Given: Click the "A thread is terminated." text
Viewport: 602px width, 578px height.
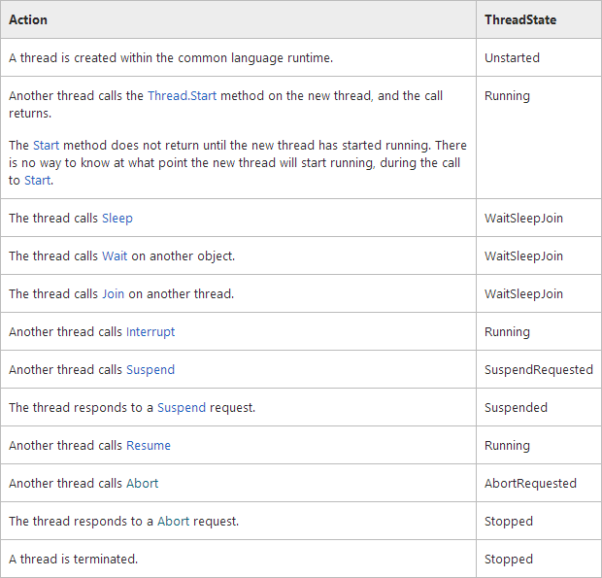Looking at the screenshot, I should point(73,560).
